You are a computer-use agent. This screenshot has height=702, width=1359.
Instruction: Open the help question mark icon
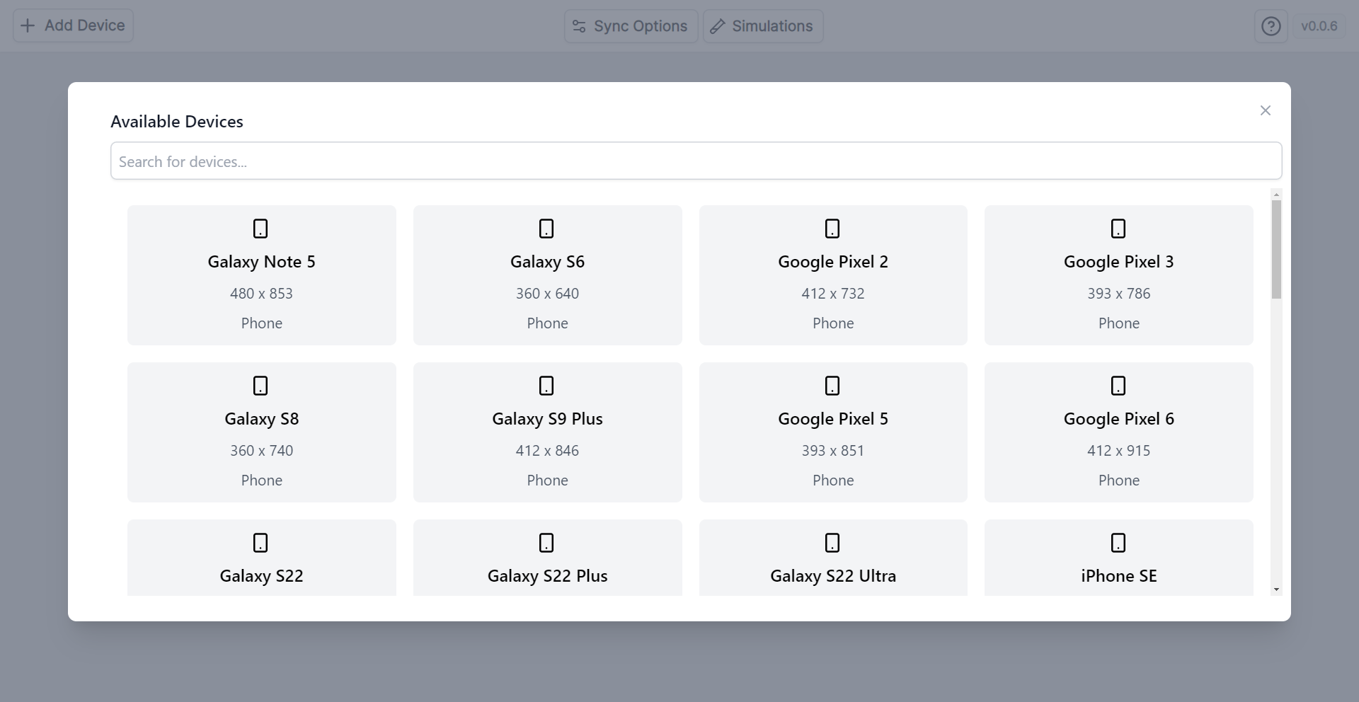(1271, 26)
